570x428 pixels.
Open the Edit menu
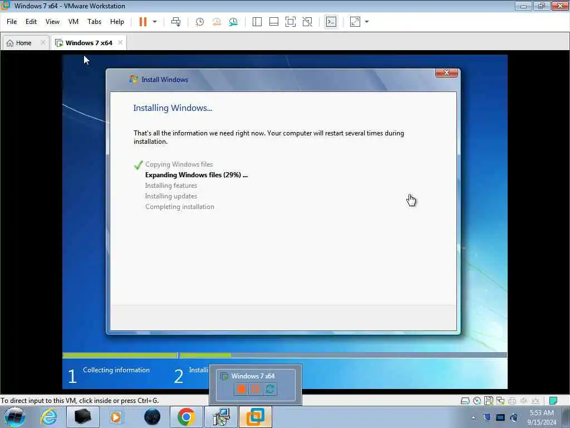(31, 22)
